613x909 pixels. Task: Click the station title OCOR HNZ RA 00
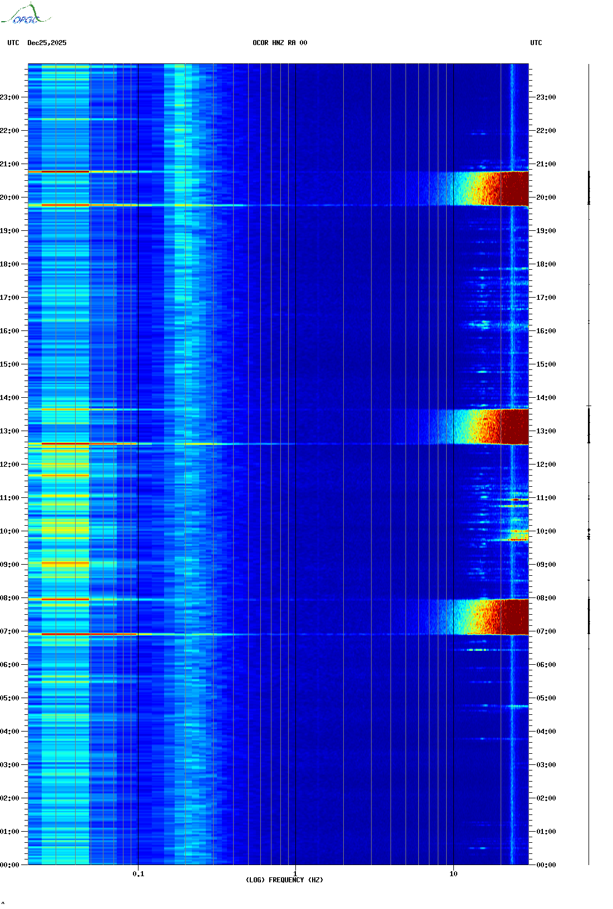tap(280, 43)
